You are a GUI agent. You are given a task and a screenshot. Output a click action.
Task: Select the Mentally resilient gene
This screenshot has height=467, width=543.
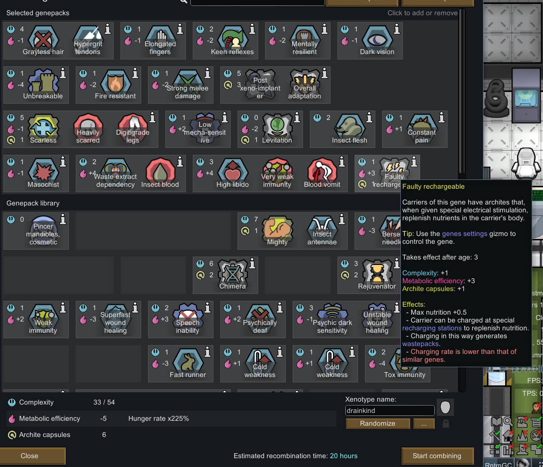pyautogui.click(x=305, y=40)
